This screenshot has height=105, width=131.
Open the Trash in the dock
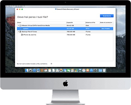coord(104,70)
